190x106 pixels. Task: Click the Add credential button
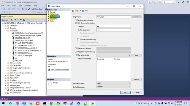coord(137,56)
